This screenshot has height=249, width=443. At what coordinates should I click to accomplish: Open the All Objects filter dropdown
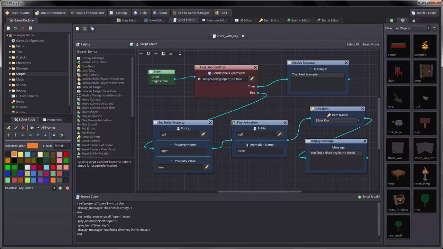coord(412,28)
